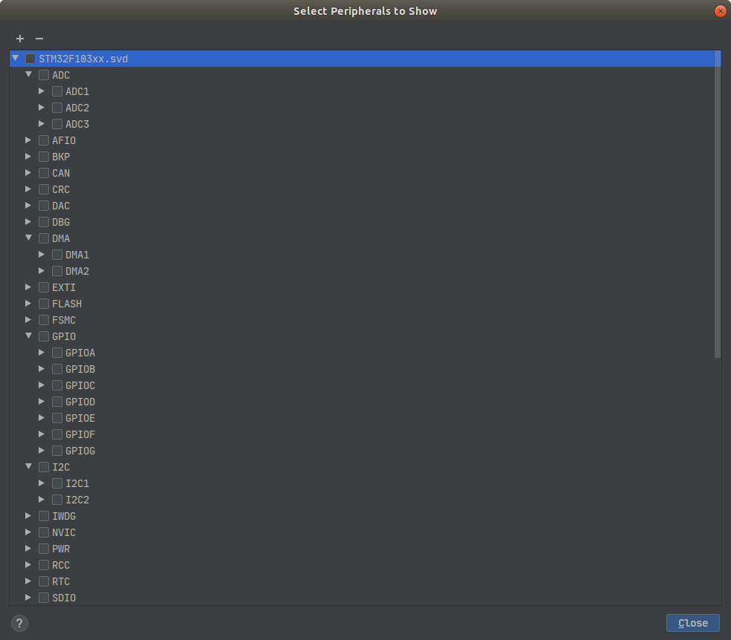Image resolution: width=731 pixels, height=640 pixels.
Task: Tick the DMA group checkbox
Action: pos(44,238)
